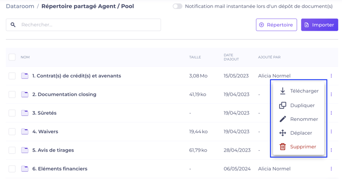Select the checkbox for 4. Waivers

tap(12, 132)
